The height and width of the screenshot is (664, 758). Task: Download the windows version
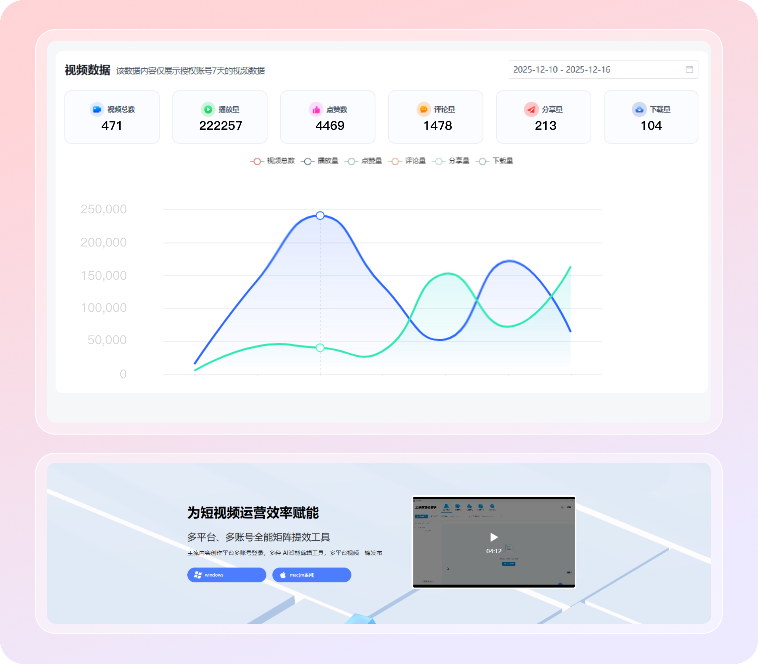[227, 575]
